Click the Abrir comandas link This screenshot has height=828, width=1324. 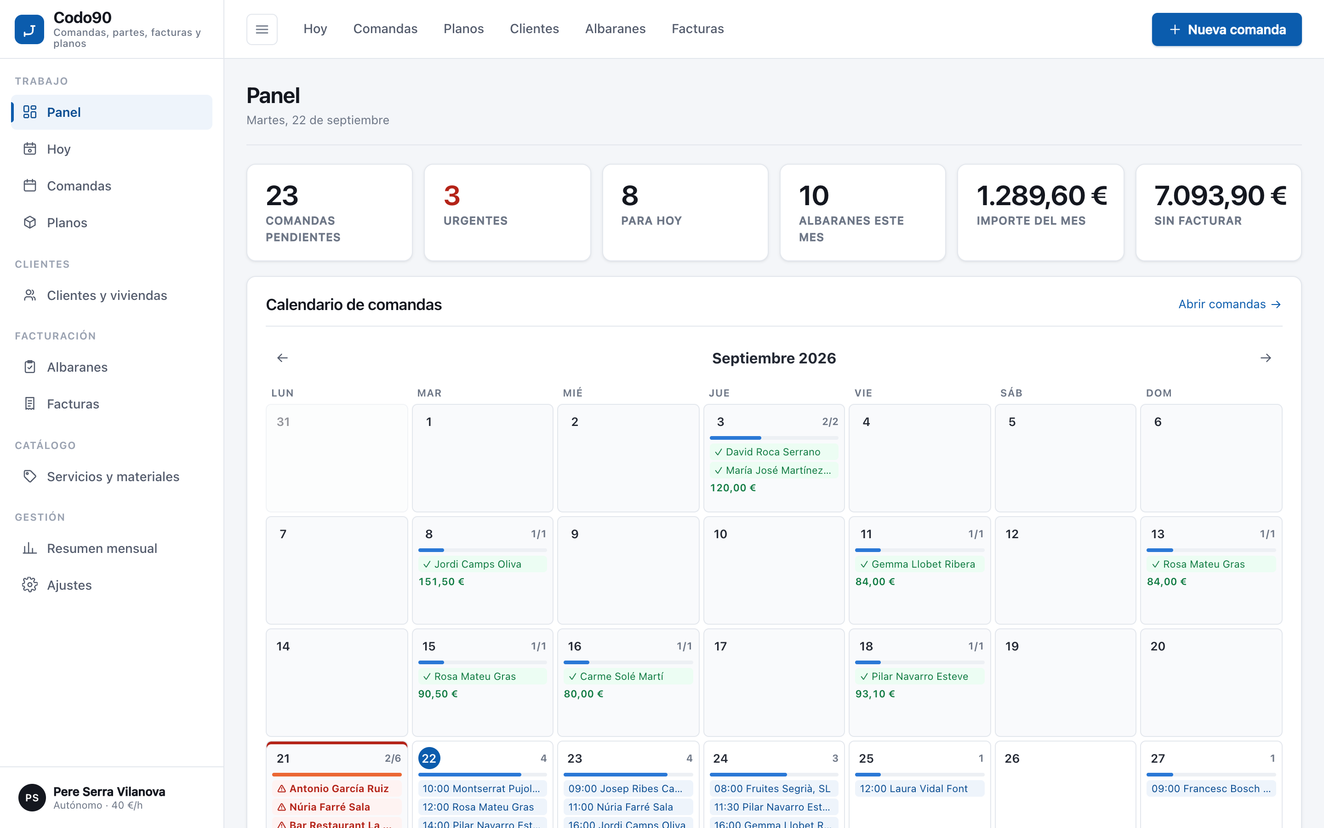[x=1229, y=305]
